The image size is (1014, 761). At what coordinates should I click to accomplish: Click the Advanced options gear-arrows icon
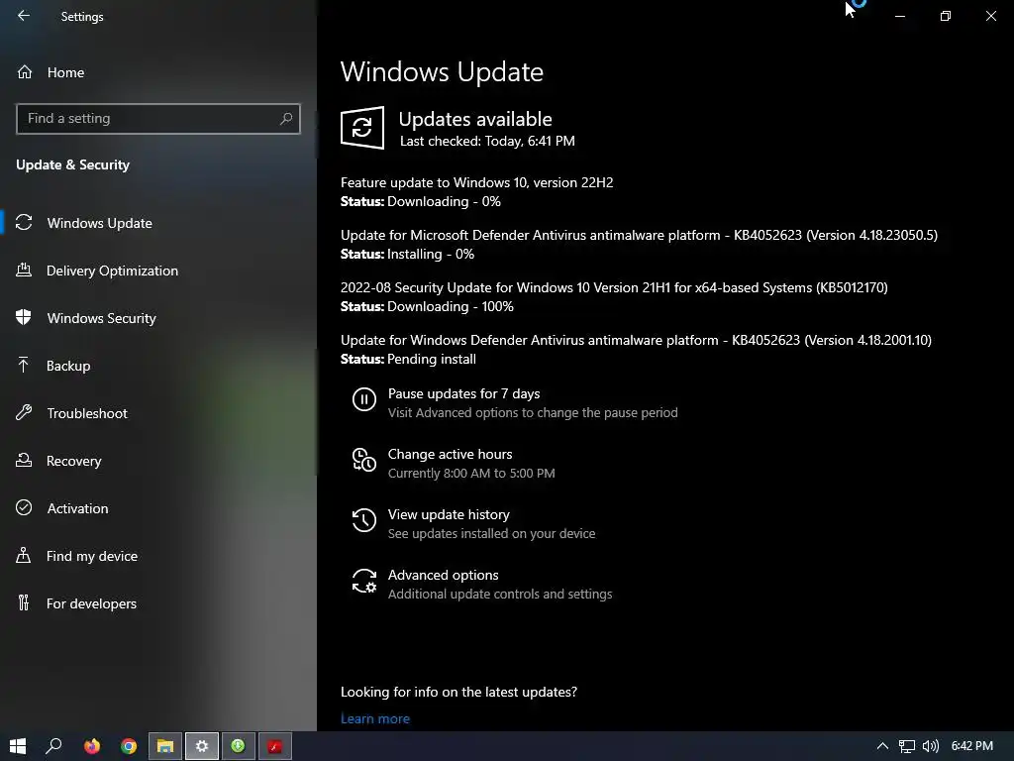pos(364,581)
